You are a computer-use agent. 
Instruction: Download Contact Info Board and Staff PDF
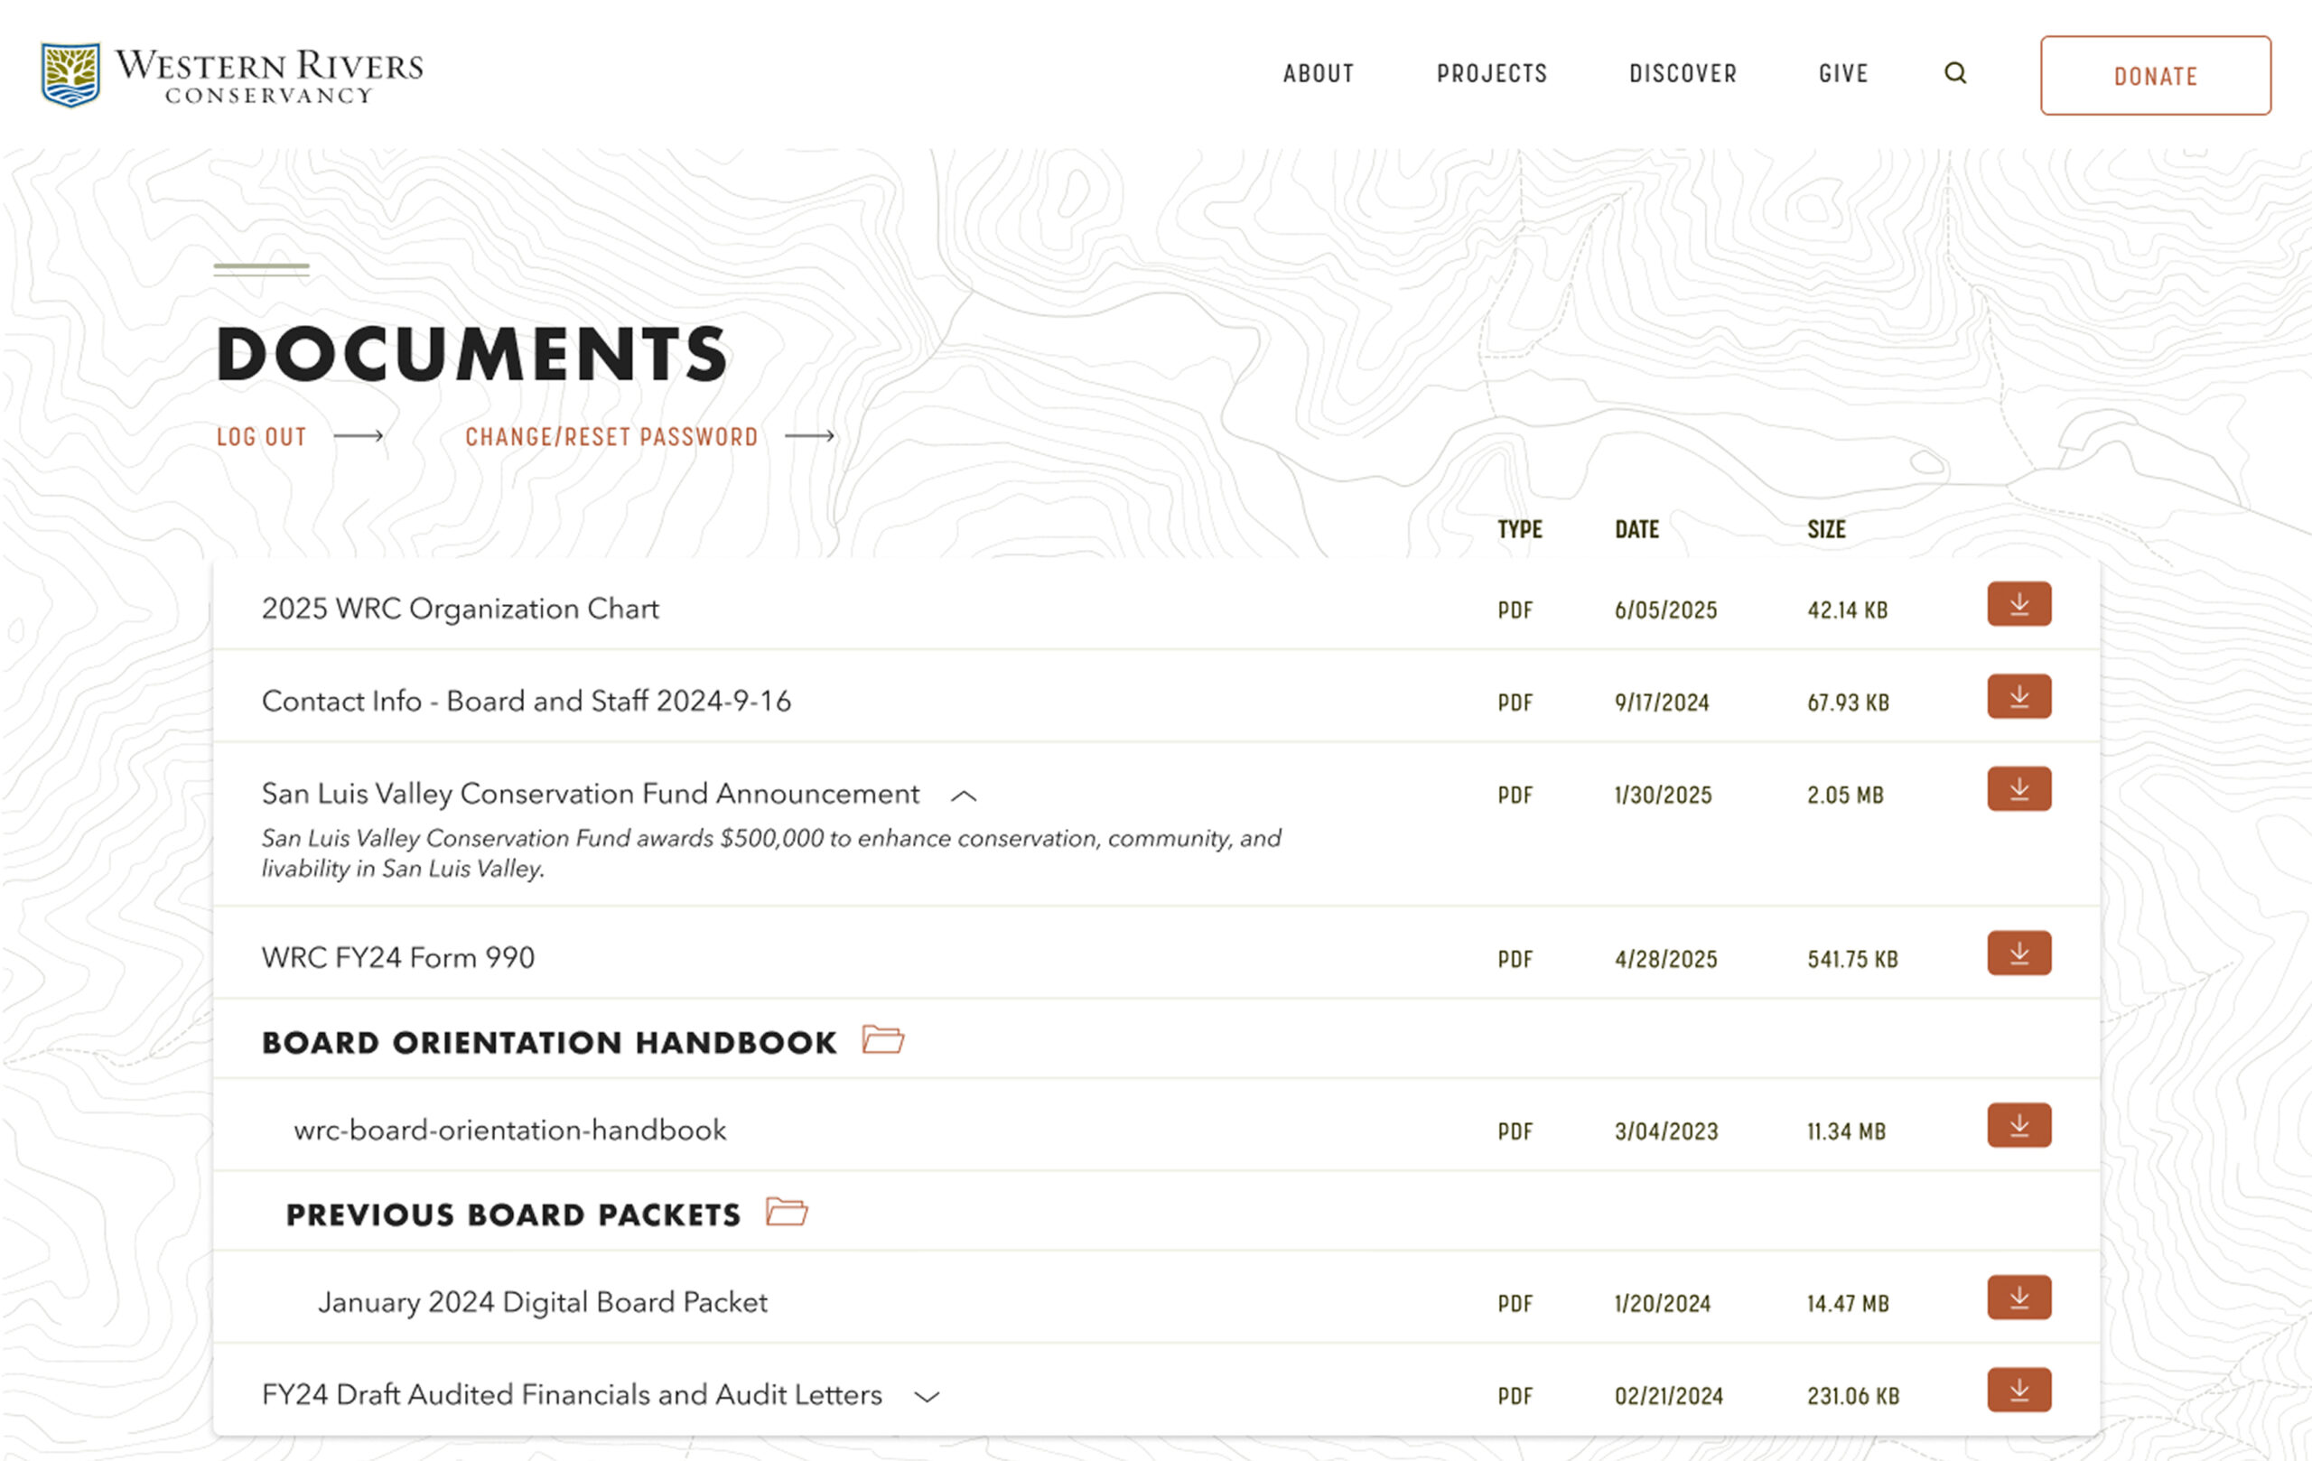2018,696
